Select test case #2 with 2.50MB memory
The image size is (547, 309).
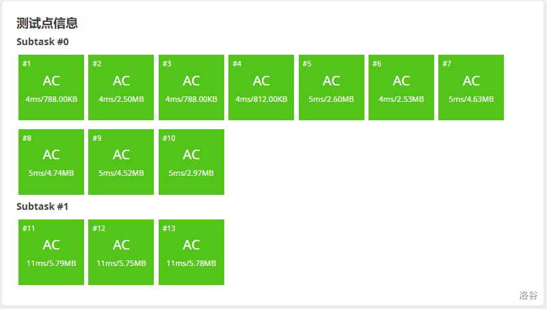[x=121, y=88]
